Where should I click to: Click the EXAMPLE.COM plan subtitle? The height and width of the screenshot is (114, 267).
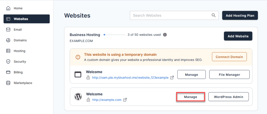[81, 41]
